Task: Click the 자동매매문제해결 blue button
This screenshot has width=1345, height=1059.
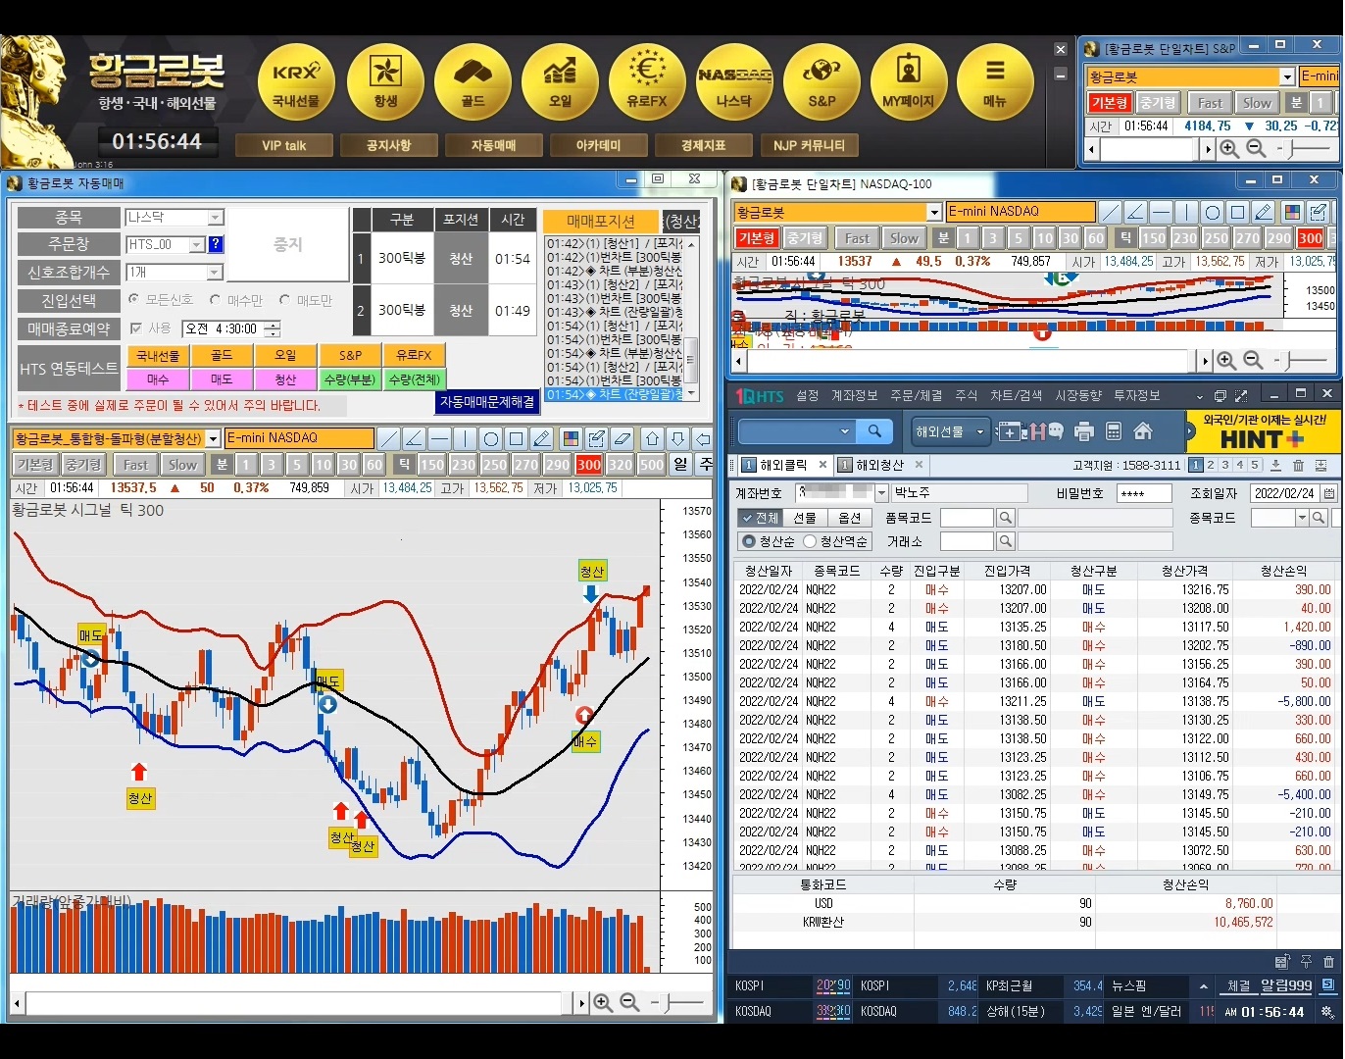Action: pyautogui.click(x=487, y=402)
